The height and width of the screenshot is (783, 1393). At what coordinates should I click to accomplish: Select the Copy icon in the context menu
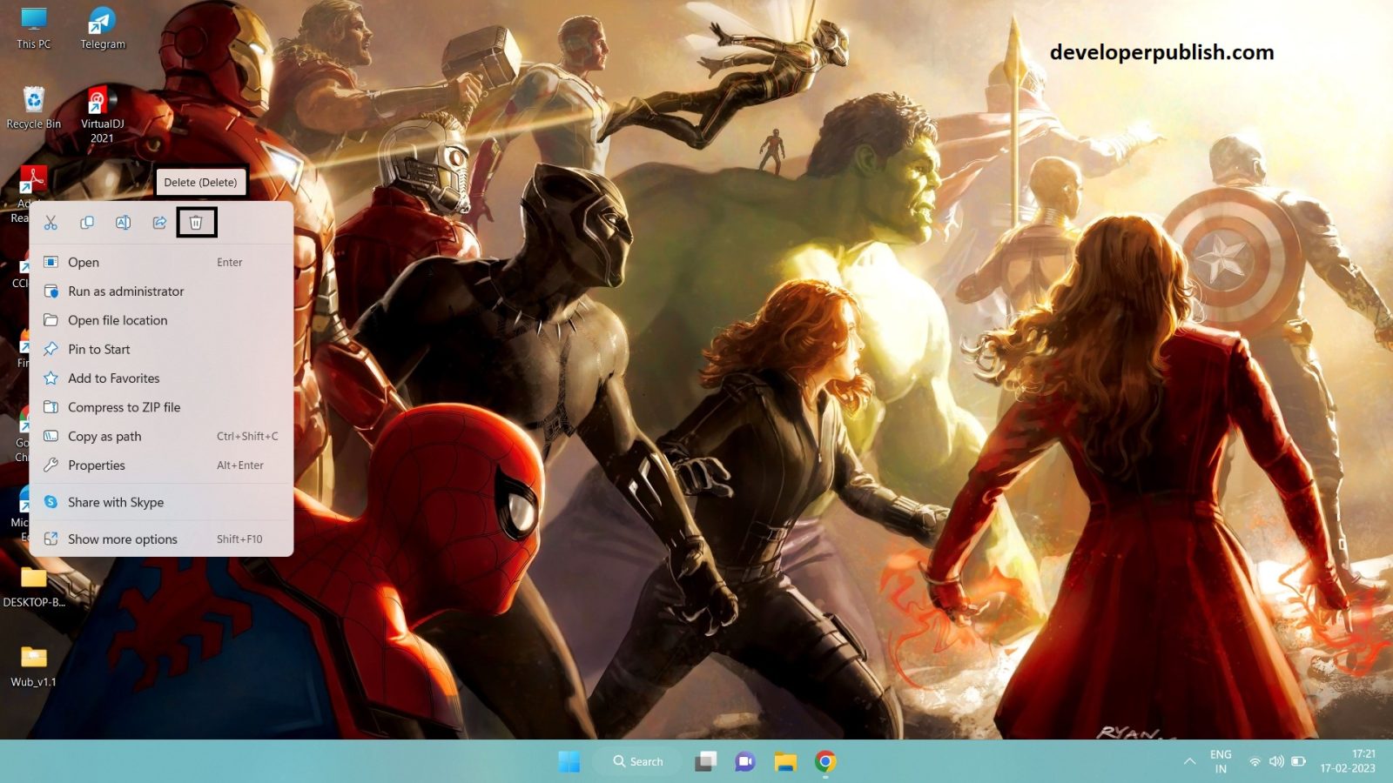pyautogui.click(x=87, y=223)
